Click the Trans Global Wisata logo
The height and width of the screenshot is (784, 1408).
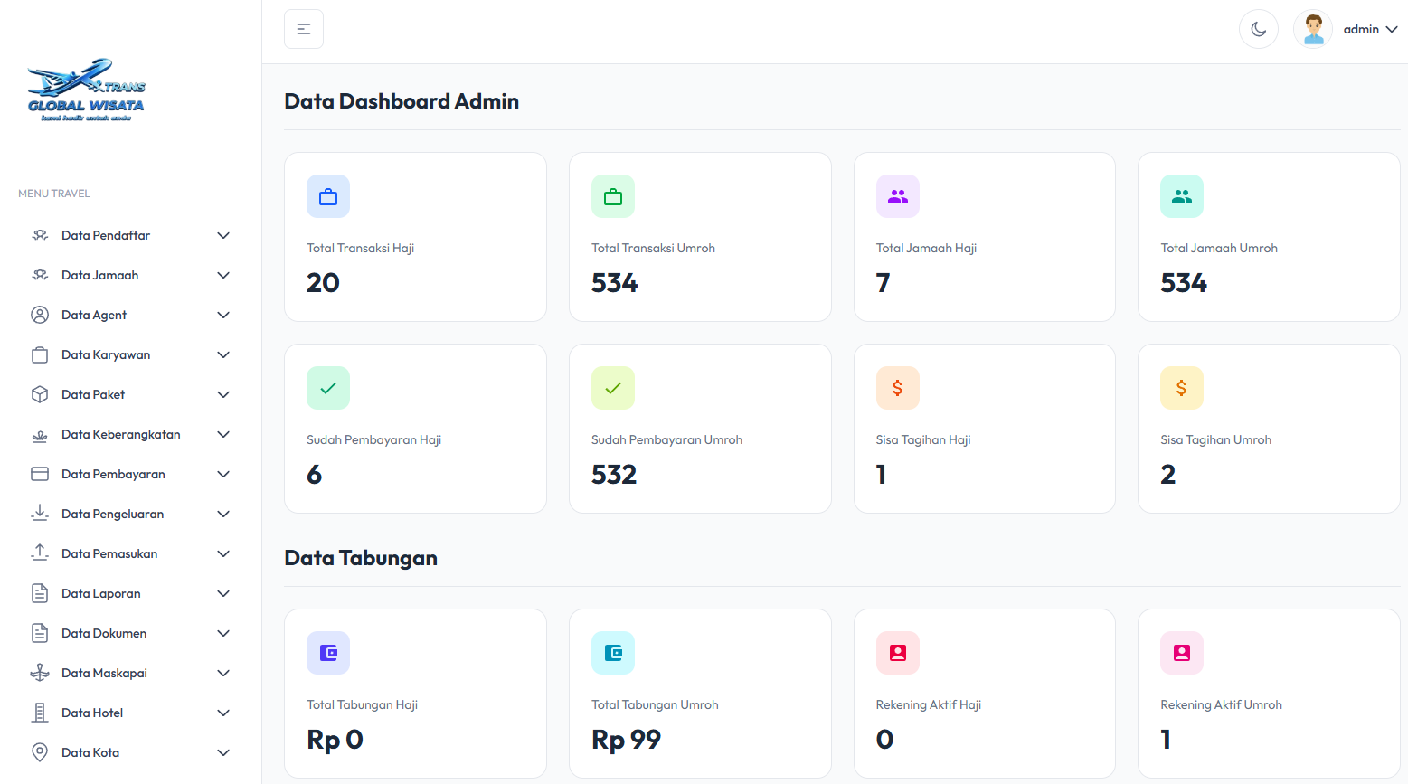click(86, 91)
